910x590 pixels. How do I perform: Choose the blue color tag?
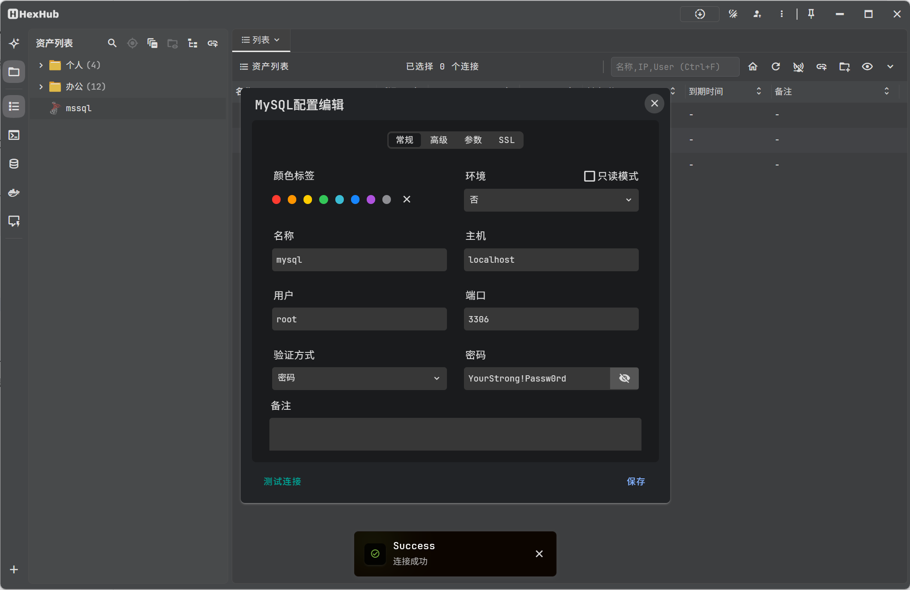pyautogui.click(x=355, y=200)
